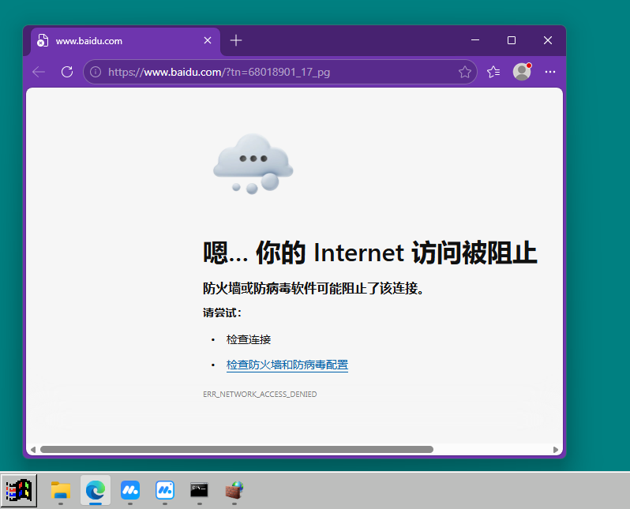Image resolution: width=630 pixels, height=509 pixels.
Task: Activate Microsoft Edge taskbar icon
Action: click(x=96, y=491)
